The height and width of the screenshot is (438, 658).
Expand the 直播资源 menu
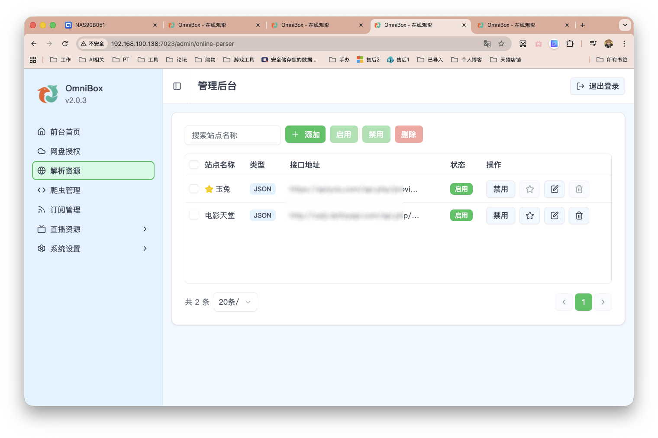65,229
